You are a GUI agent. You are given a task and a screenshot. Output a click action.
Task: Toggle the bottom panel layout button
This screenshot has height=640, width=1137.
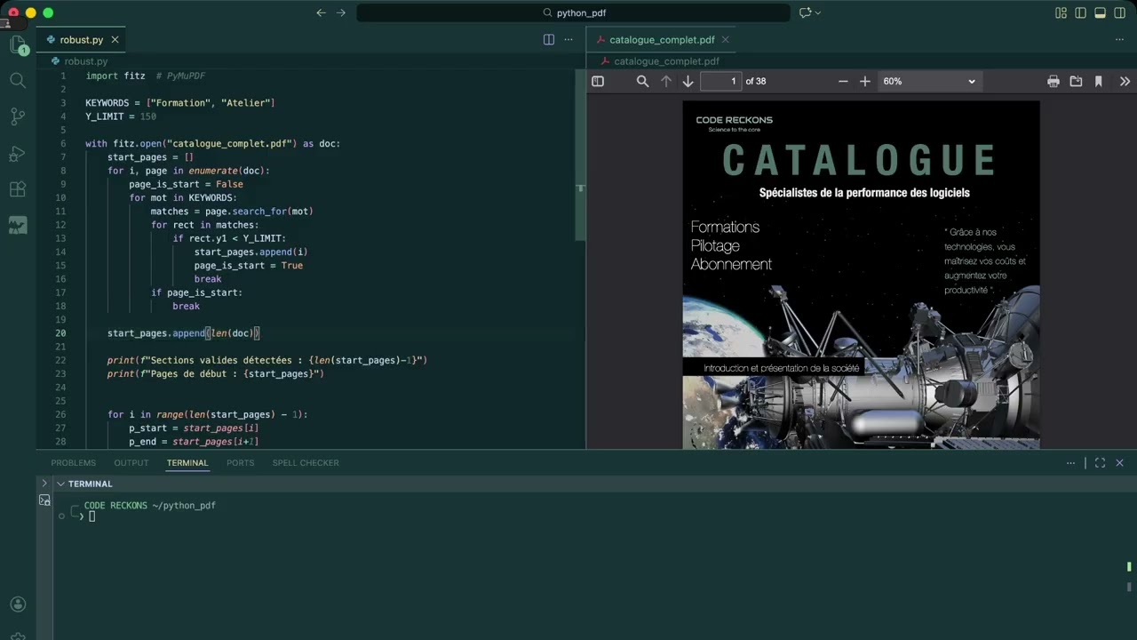coord(1100,12)
